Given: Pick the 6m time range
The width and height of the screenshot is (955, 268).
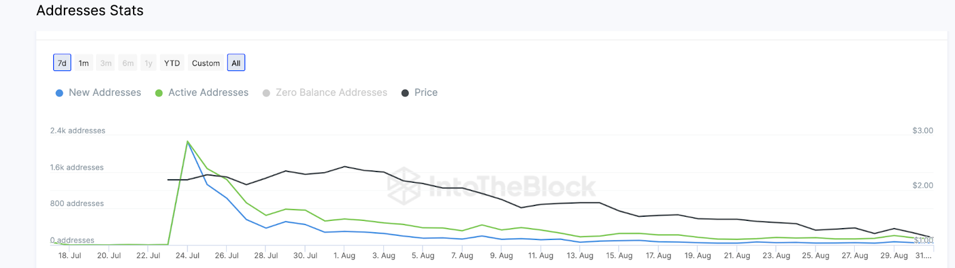Looking at the screenshot, I should [x=128, y=63].
